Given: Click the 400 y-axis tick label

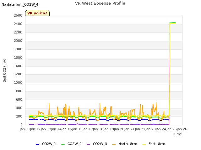Looking at the screenshot, I should (x=19, y=108).
